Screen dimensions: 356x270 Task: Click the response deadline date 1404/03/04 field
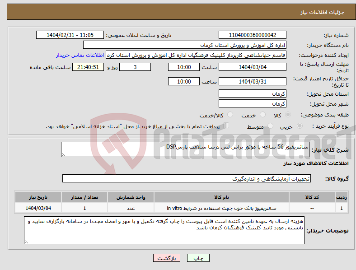pyautogui.click(x=253, y=67)
